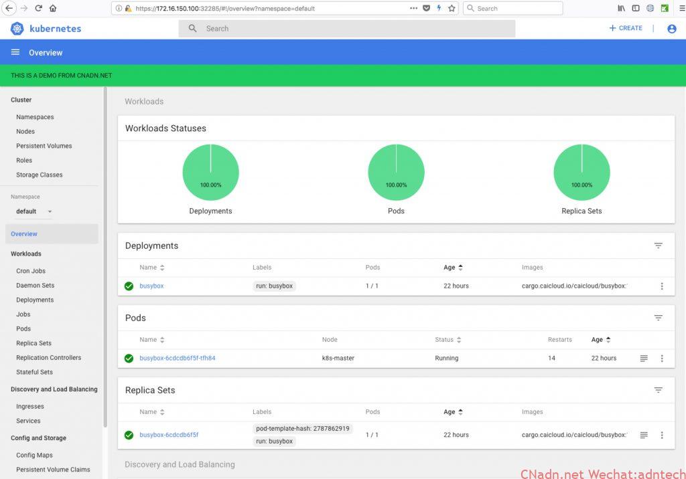This screenshot has width=686, height=479.
Task: Reload the page with refresh icon
Action: 38,8
